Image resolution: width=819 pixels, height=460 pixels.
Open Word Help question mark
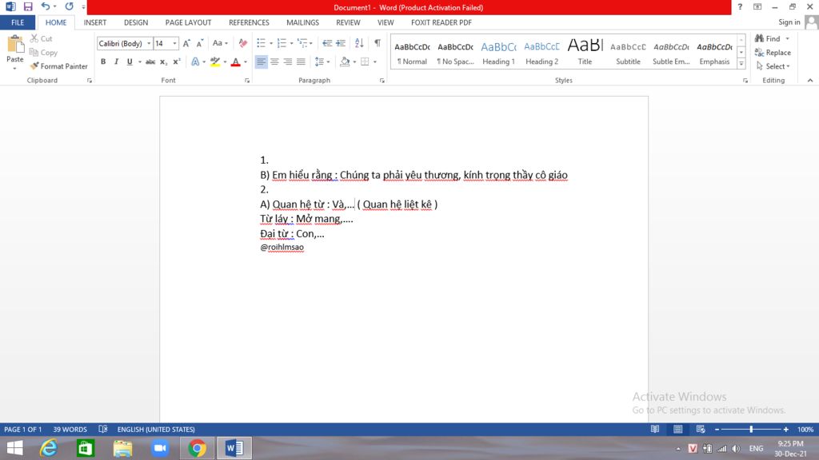pyautogui.click(x=740, y=6)
